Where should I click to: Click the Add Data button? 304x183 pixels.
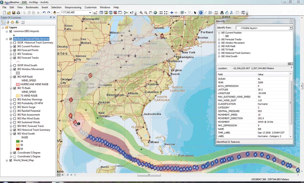click(55, 12)
